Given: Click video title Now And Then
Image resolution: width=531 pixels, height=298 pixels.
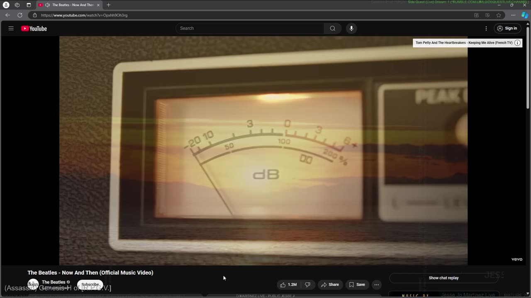Looking at the screenshot, I should coord(90,273).
